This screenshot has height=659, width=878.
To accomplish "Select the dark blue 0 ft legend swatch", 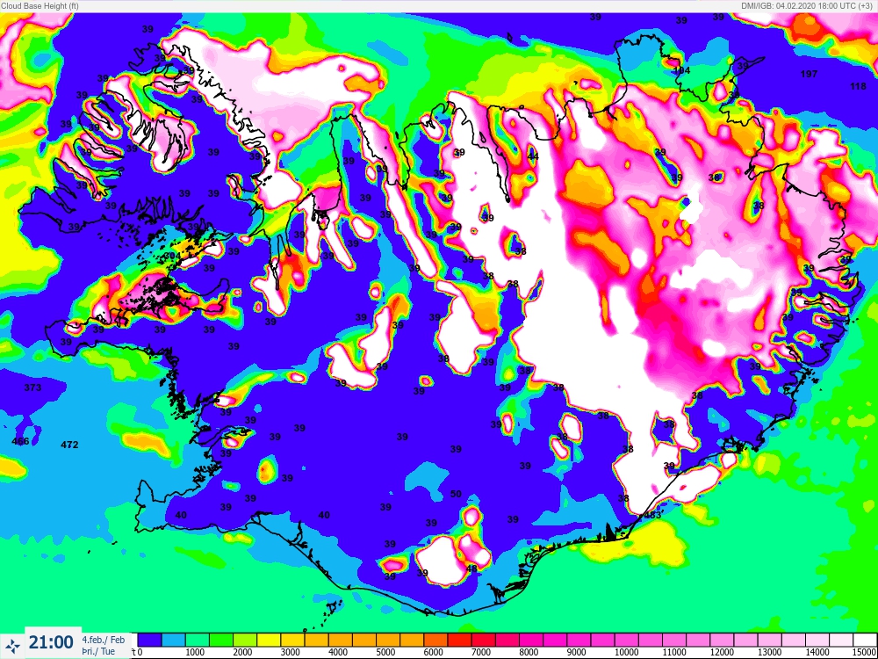I will click(x=149, y=641).
